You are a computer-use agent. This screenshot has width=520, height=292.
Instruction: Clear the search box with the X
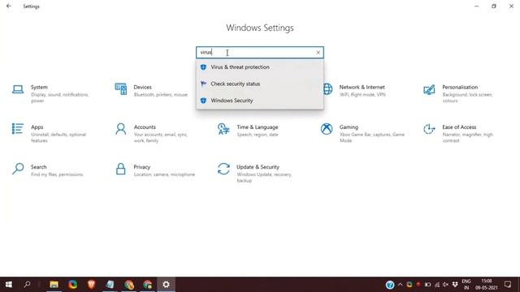(318, 52)
